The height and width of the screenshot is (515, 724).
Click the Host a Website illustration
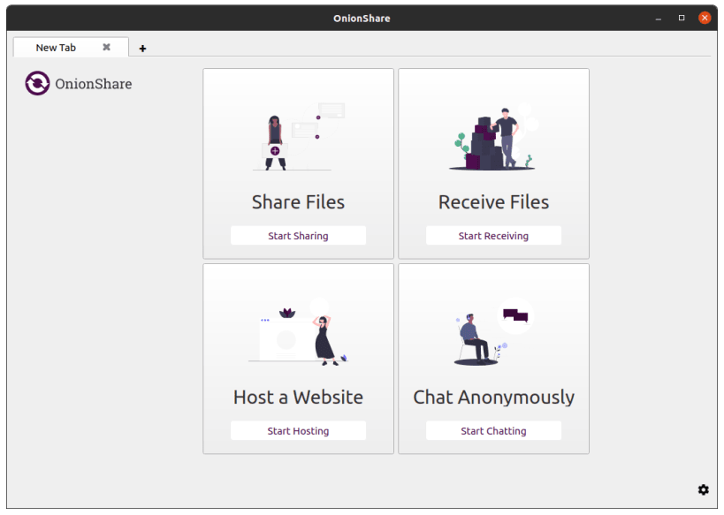298,332
